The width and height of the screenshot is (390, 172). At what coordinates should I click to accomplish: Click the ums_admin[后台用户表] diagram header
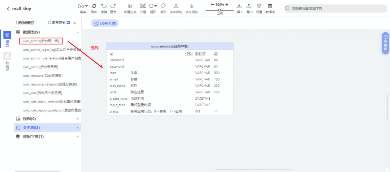[170, 46]
